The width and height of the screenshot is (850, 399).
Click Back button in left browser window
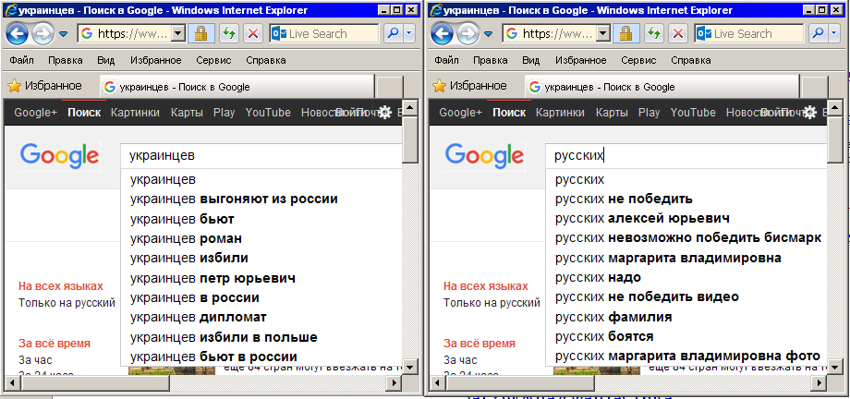(18, 34)
